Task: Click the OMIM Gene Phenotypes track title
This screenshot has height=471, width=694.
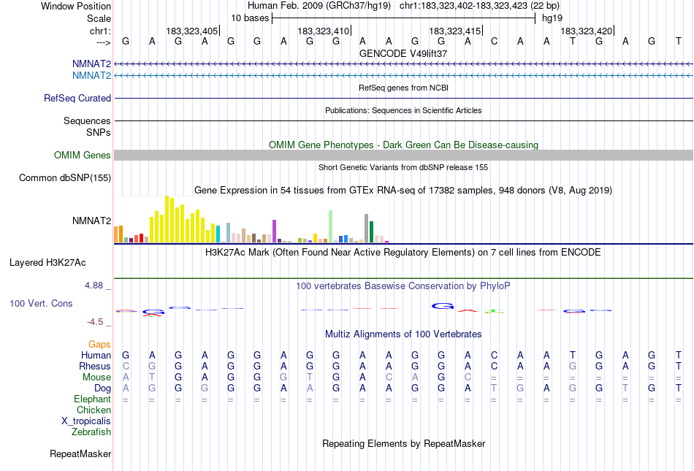Action: 403,145
